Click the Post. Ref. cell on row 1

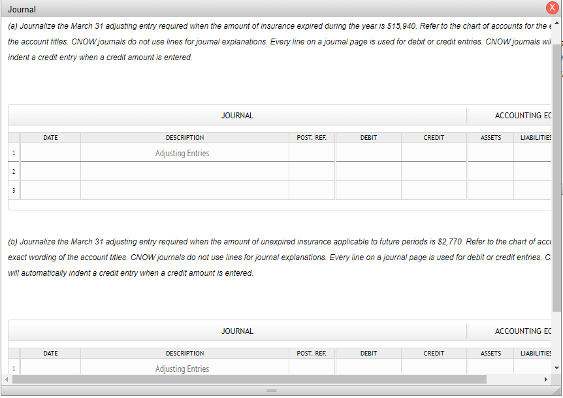tap(312, 152)
